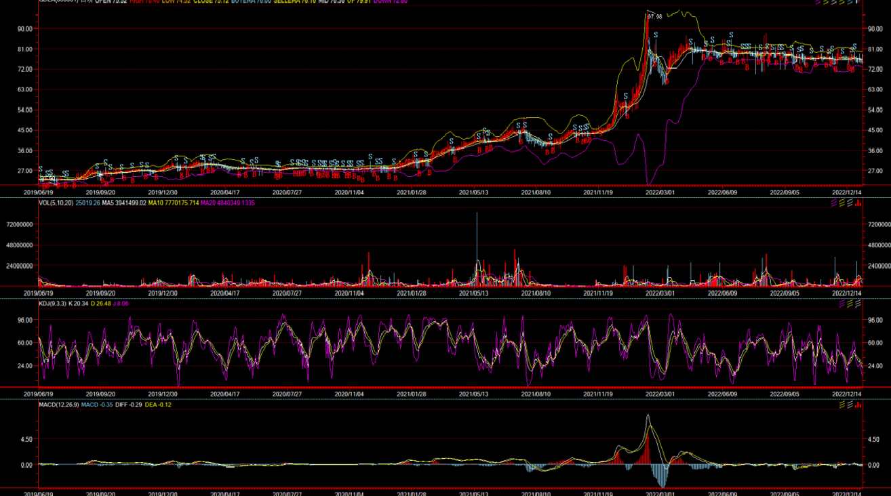The height and width of the screenshot is (496, 891).
Task: Toggle the yellow D line icon in KDJ panel
Action: coord(850,304)
